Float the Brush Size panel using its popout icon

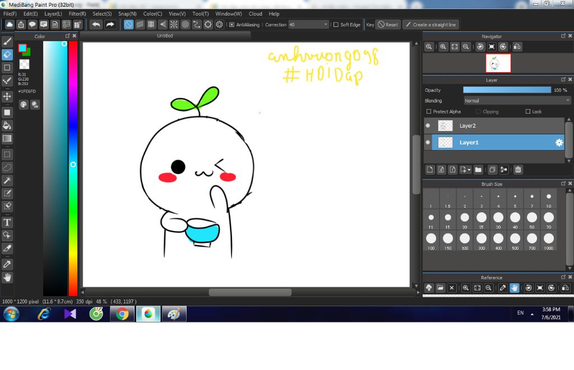coord(563,184)
